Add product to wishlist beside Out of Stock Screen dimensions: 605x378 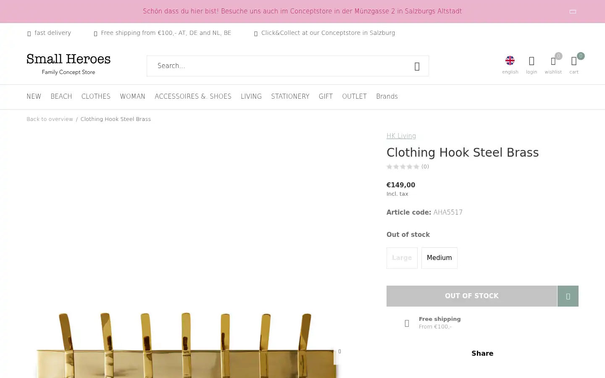point(568,296)
